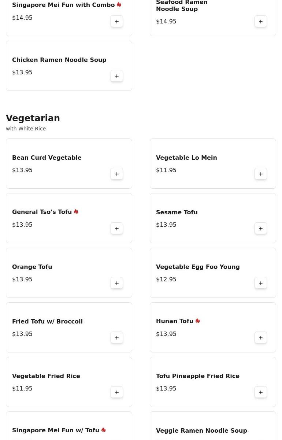This screenshot has width=282, height=440.
Task: Add Vegetable Fried Rice to cart
Action: (117, 392)
